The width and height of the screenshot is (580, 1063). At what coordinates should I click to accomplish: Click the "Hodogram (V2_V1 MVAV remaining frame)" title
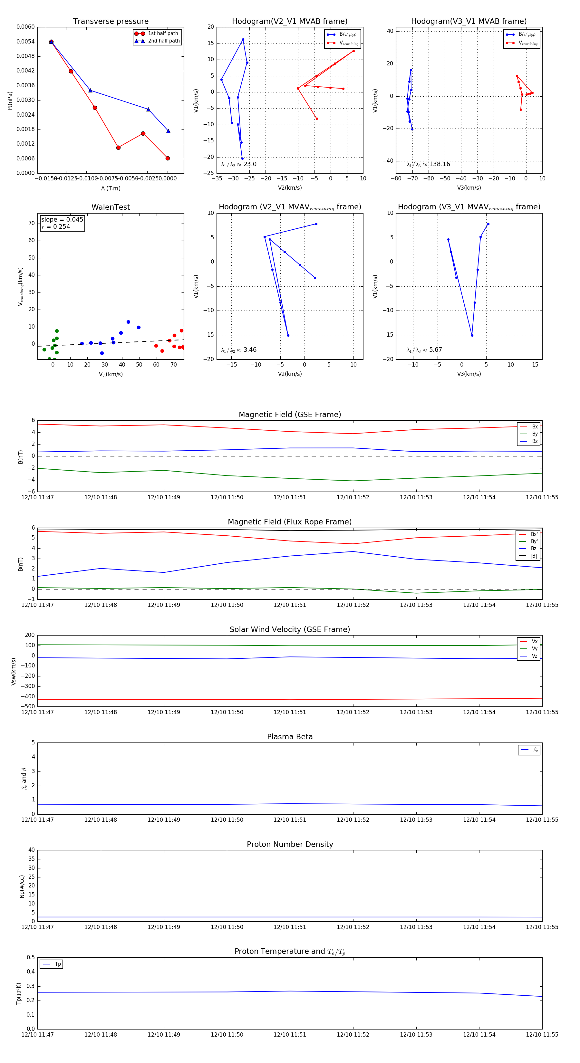pos(290,207)
